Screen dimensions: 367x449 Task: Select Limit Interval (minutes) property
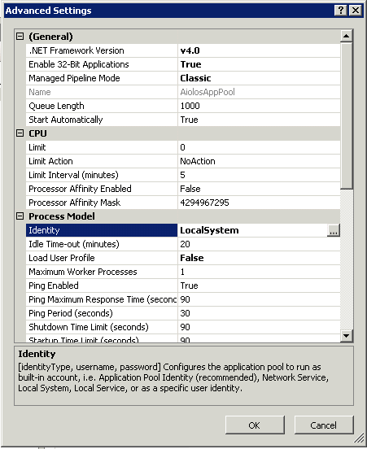coord(102,175)
